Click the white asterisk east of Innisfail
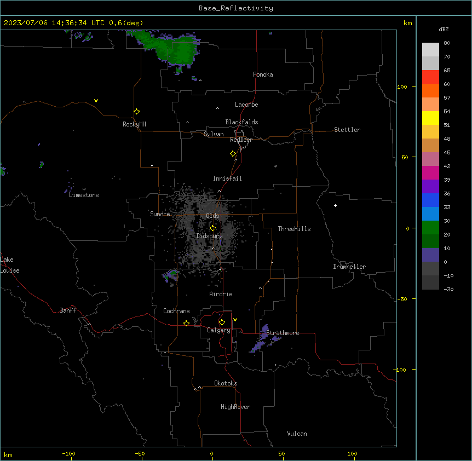 pos(275,166)
